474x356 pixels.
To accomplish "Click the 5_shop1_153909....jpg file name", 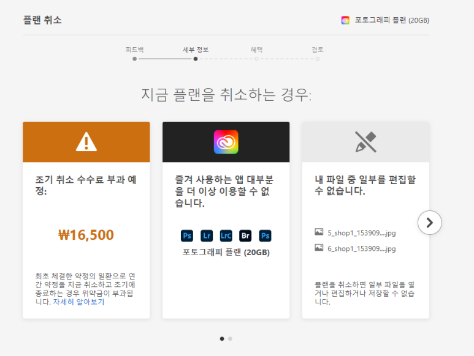I will coord(362,232).
